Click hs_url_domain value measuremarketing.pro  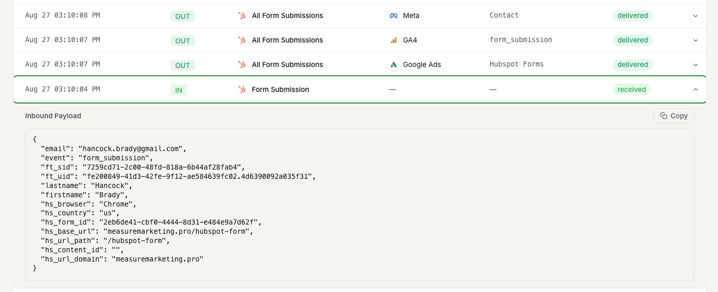click(158, 259)
